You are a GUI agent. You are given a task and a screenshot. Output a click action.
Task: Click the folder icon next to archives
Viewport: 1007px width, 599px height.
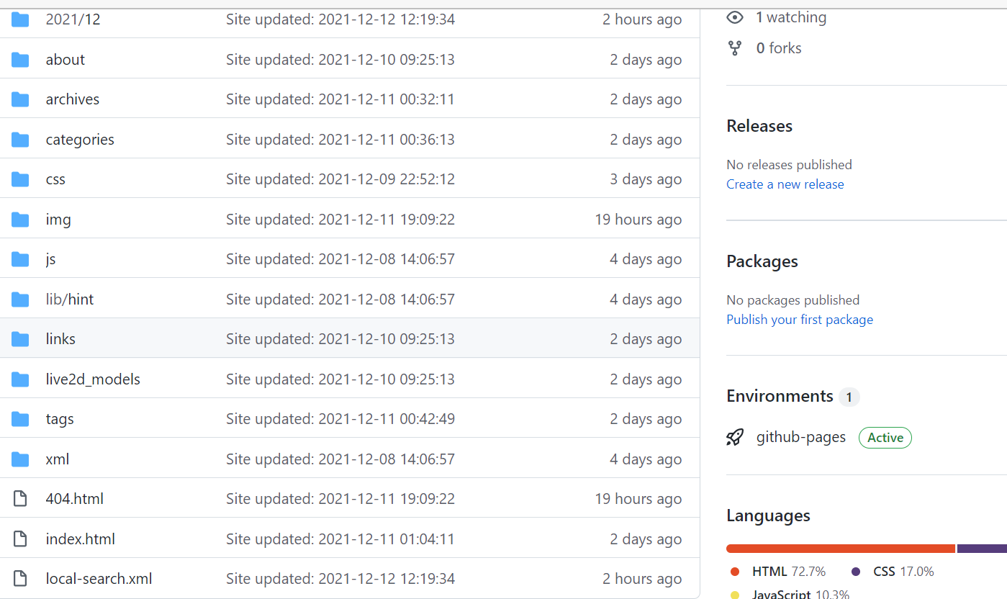[20, 99]
